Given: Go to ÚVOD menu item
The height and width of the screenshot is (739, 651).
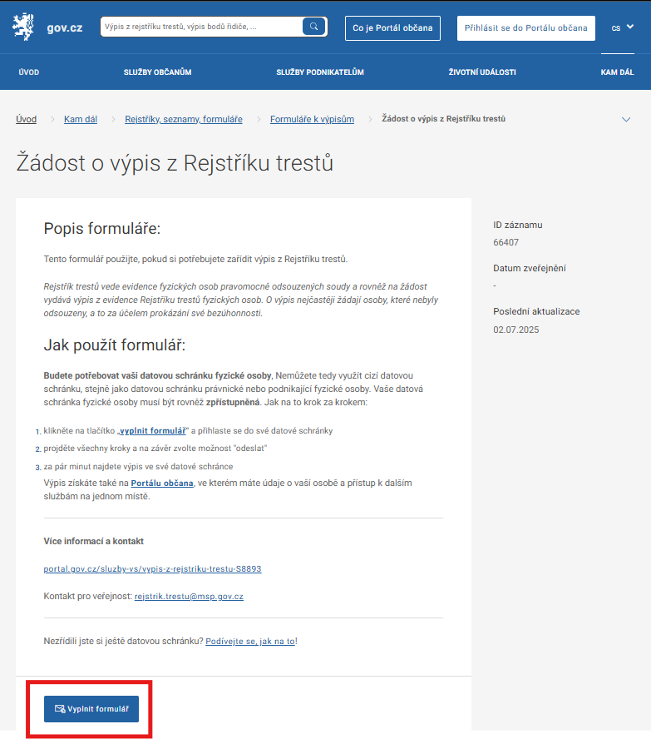Looking at the screenshot, I should pos(29,72).
